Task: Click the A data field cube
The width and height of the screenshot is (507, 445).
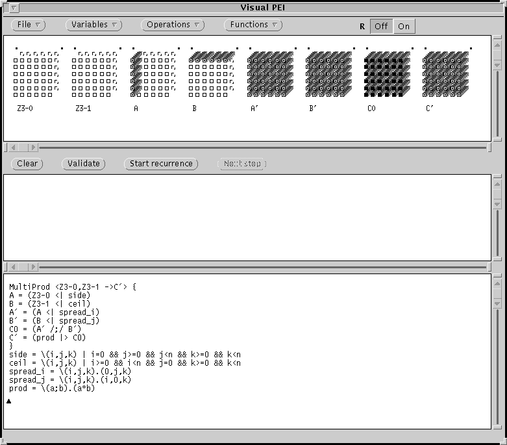Action: click(x=153, y=74)
